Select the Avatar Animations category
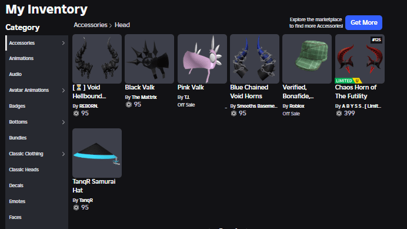Viewport: 407px width, 229px height. tap(37, 90)
